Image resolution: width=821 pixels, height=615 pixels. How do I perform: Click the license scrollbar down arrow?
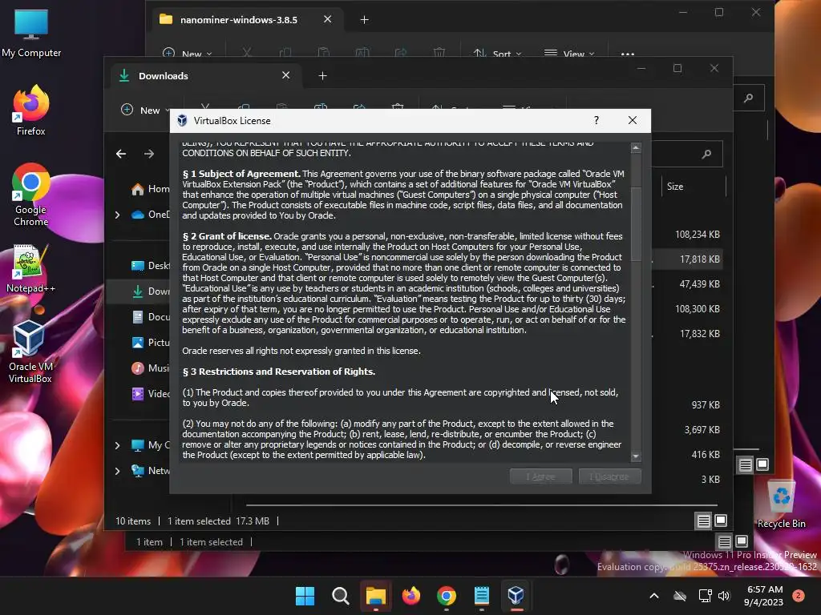pos(636,456)
